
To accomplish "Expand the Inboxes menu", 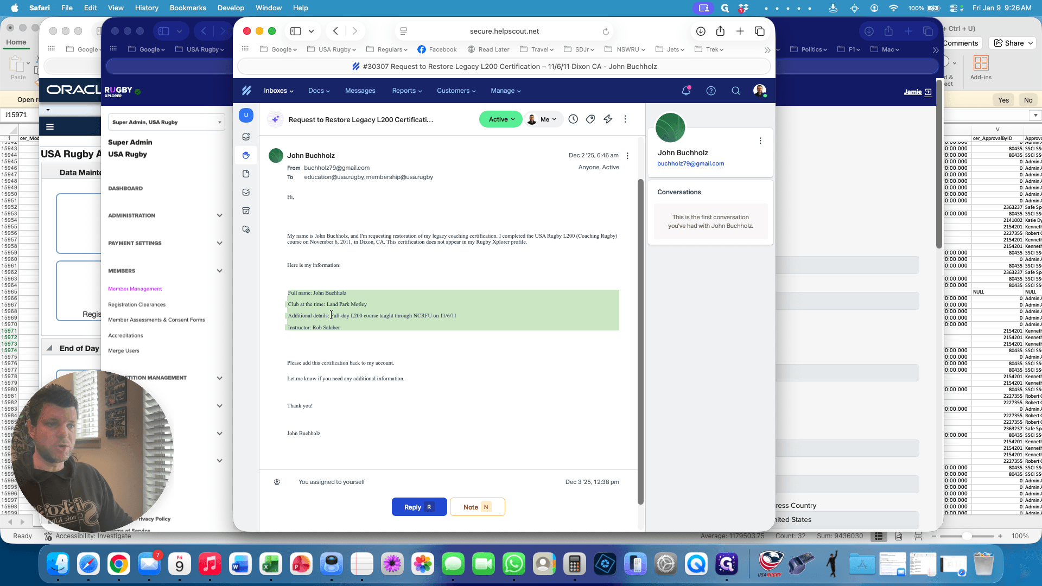I will (x=278, y=91).
